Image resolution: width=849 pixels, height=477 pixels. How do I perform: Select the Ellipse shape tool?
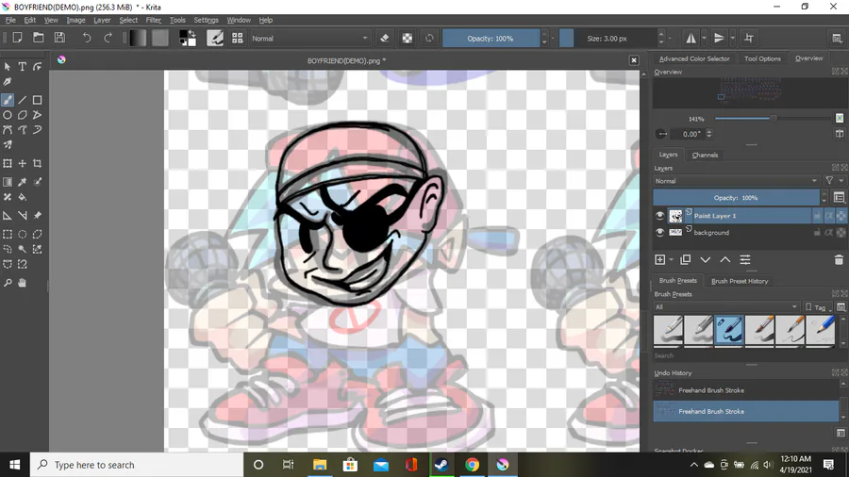pos(8,115)
